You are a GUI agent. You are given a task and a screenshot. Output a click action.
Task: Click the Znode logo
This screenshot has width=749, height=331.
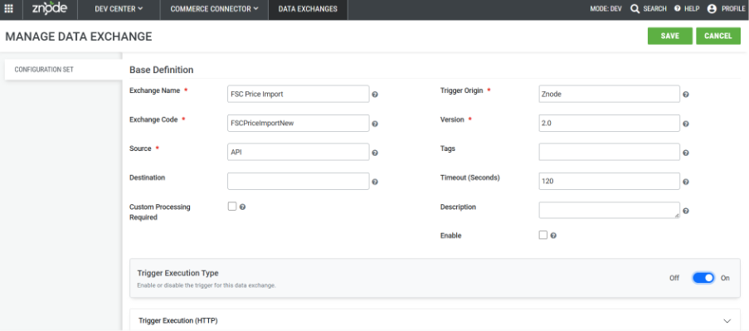[50, 8]
